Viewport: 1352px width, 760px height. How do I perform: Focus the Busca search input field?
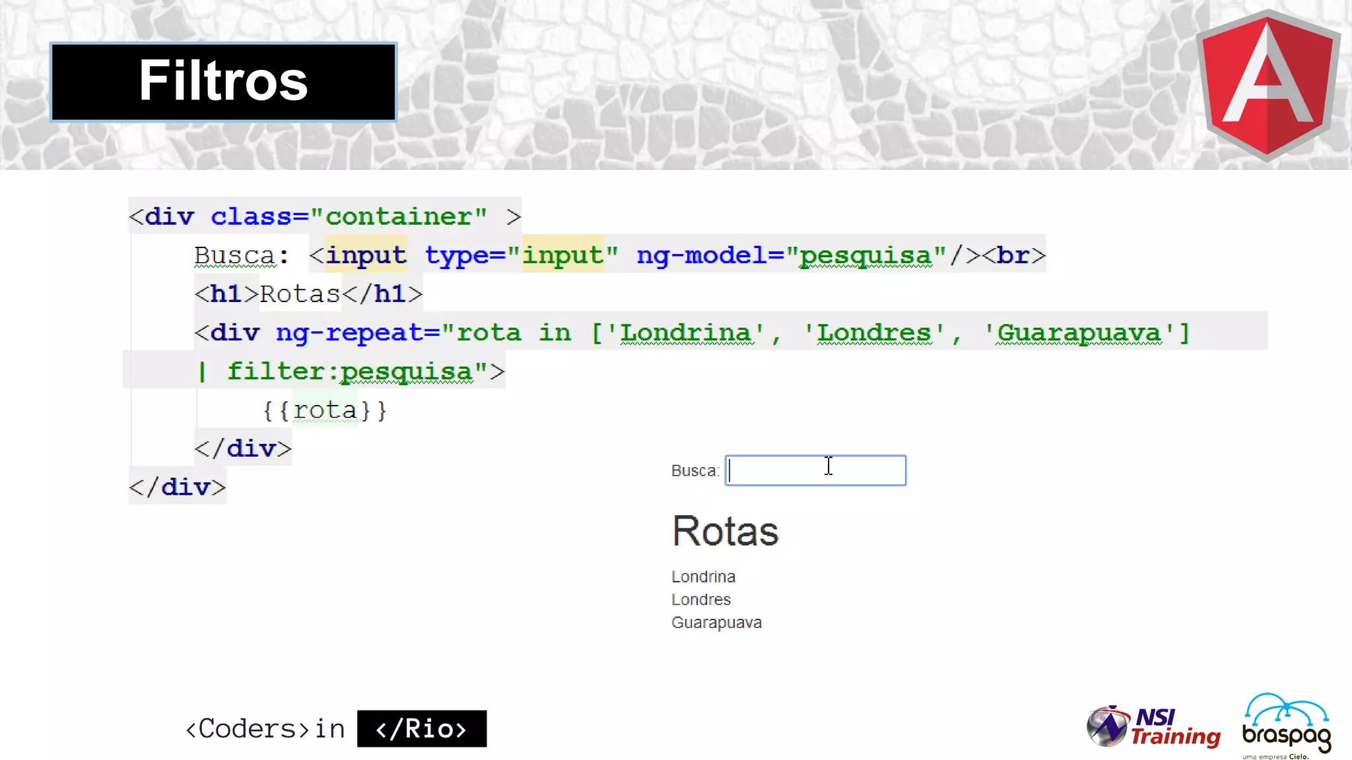click(x=815, y=471)
